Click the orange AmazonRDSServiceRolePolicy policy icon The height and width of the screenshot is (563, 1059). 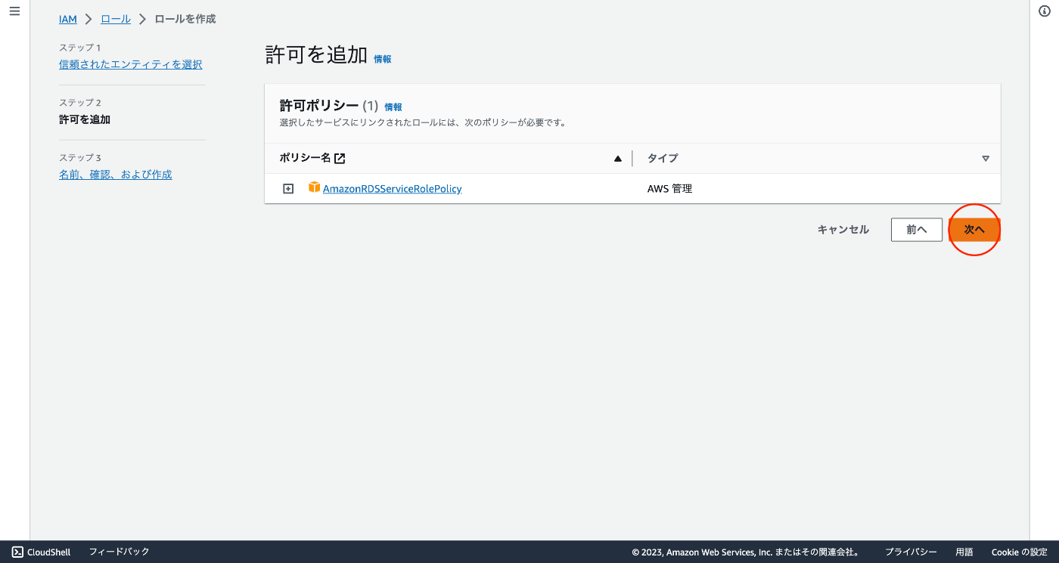[314, 187]
